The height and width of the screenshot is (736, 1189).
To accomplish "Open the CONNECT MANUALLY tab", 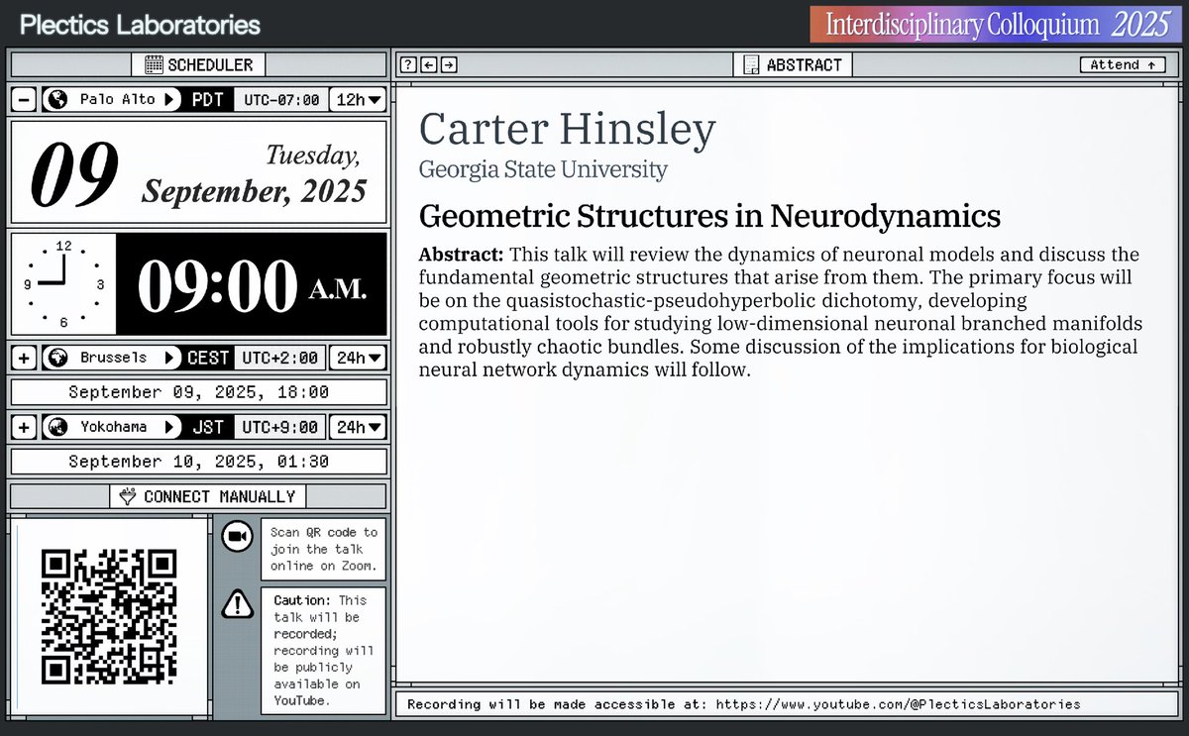I will click(x=207, y=496).
